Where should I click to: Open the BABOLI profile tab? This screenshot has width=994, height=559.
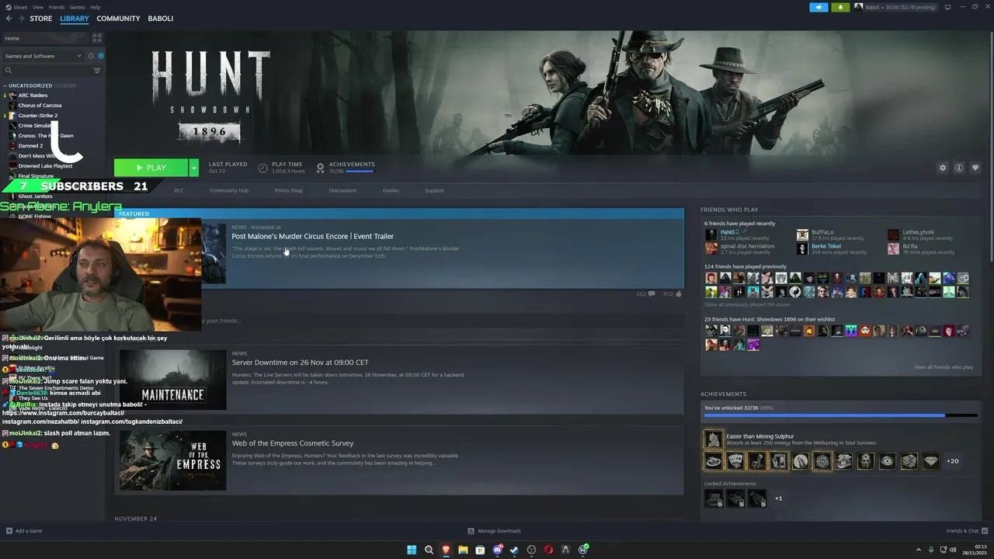tap(161, 19)
